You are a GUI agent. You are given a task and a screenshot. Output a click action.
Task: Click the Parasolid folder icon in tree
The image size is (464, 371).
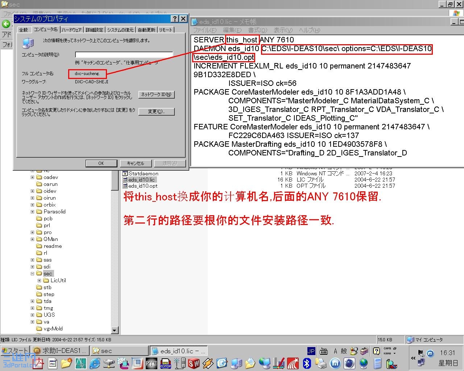click(x=40, y=212)
